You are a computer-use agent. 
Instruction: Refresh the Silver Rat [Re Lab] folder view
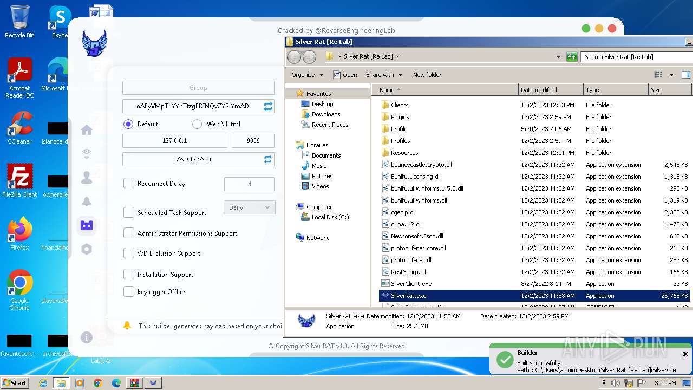pos(572,56)
